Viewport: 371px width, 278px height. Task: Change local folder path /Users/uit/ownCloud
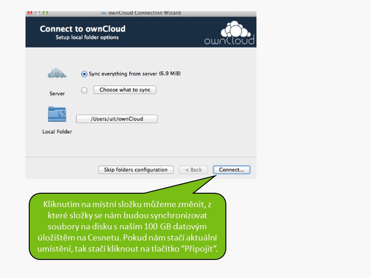(x=117, y=119)
